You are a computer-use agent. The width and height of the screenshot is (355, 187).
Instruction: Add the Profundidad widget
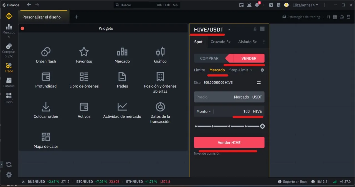click(x=46, y=80)
